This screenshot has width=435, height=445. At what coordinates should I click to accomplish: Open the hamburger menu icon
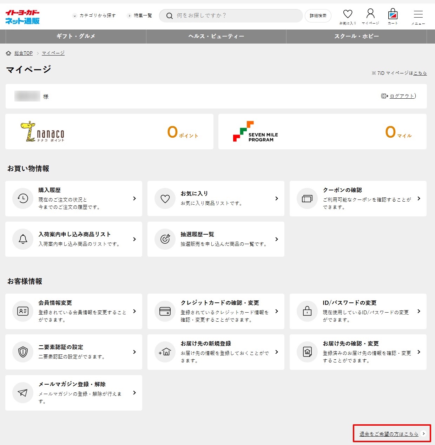418,15
